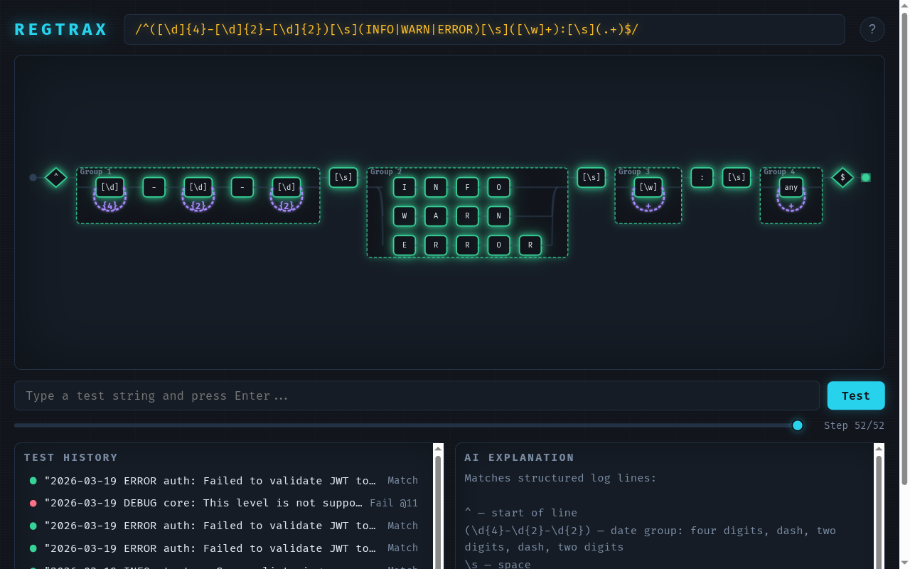This screenshot has height=569, width=910.
Task: Click the caret start-anchor diamond node
Action: coord(55,177)
